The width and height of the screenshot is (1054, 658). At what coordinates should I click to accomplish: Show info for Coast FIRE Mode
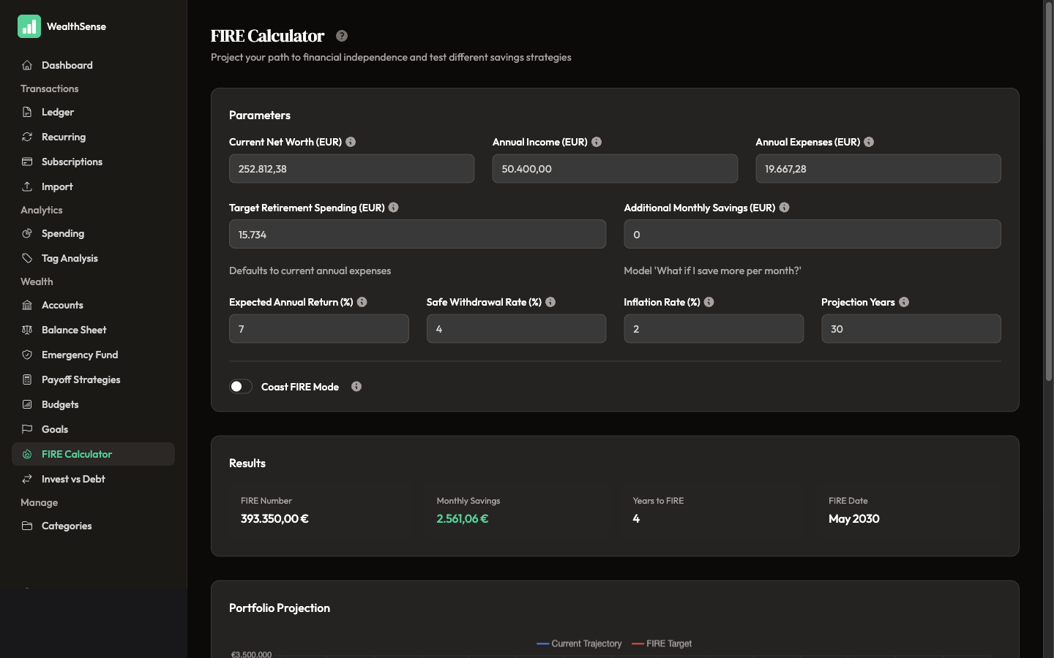[356, 387]
